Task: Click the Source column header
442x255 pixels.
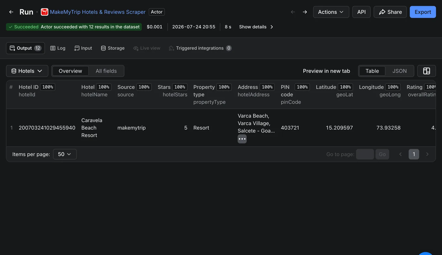Action: [x=126, y=87]
